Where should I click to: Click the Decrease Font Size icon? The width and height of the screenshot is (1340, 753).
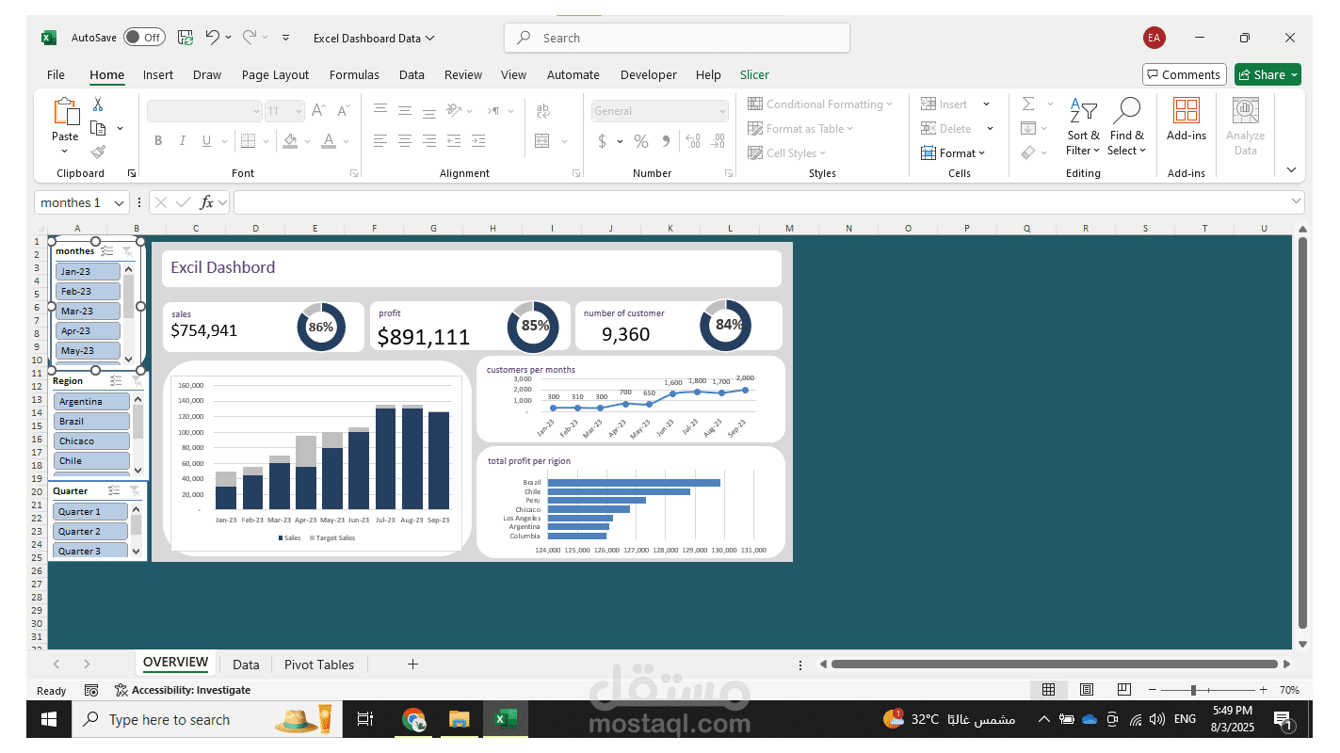coord(343,111)
